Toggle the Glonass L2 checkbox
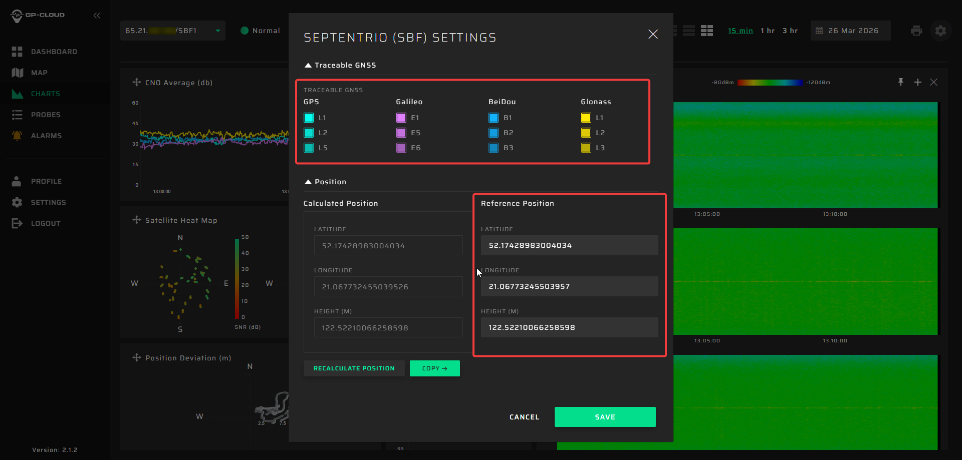Viewport: 962px width, 460px height. click(x=586, y=133)
